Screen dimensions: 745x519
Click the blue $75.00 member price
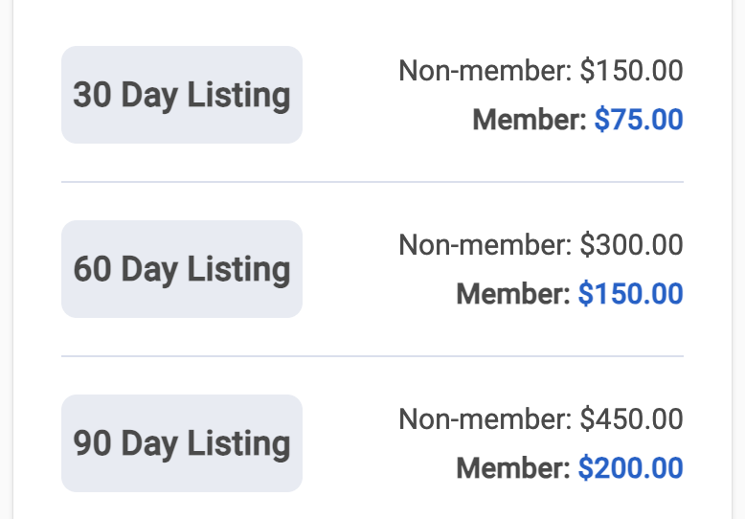point(639,119)
